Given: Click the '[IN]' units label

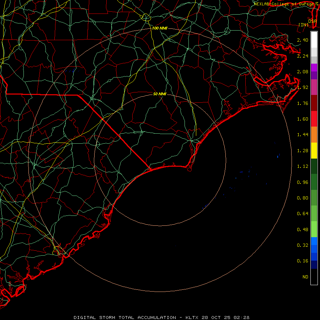Looking at the screenshot, I should coord(304,25).
